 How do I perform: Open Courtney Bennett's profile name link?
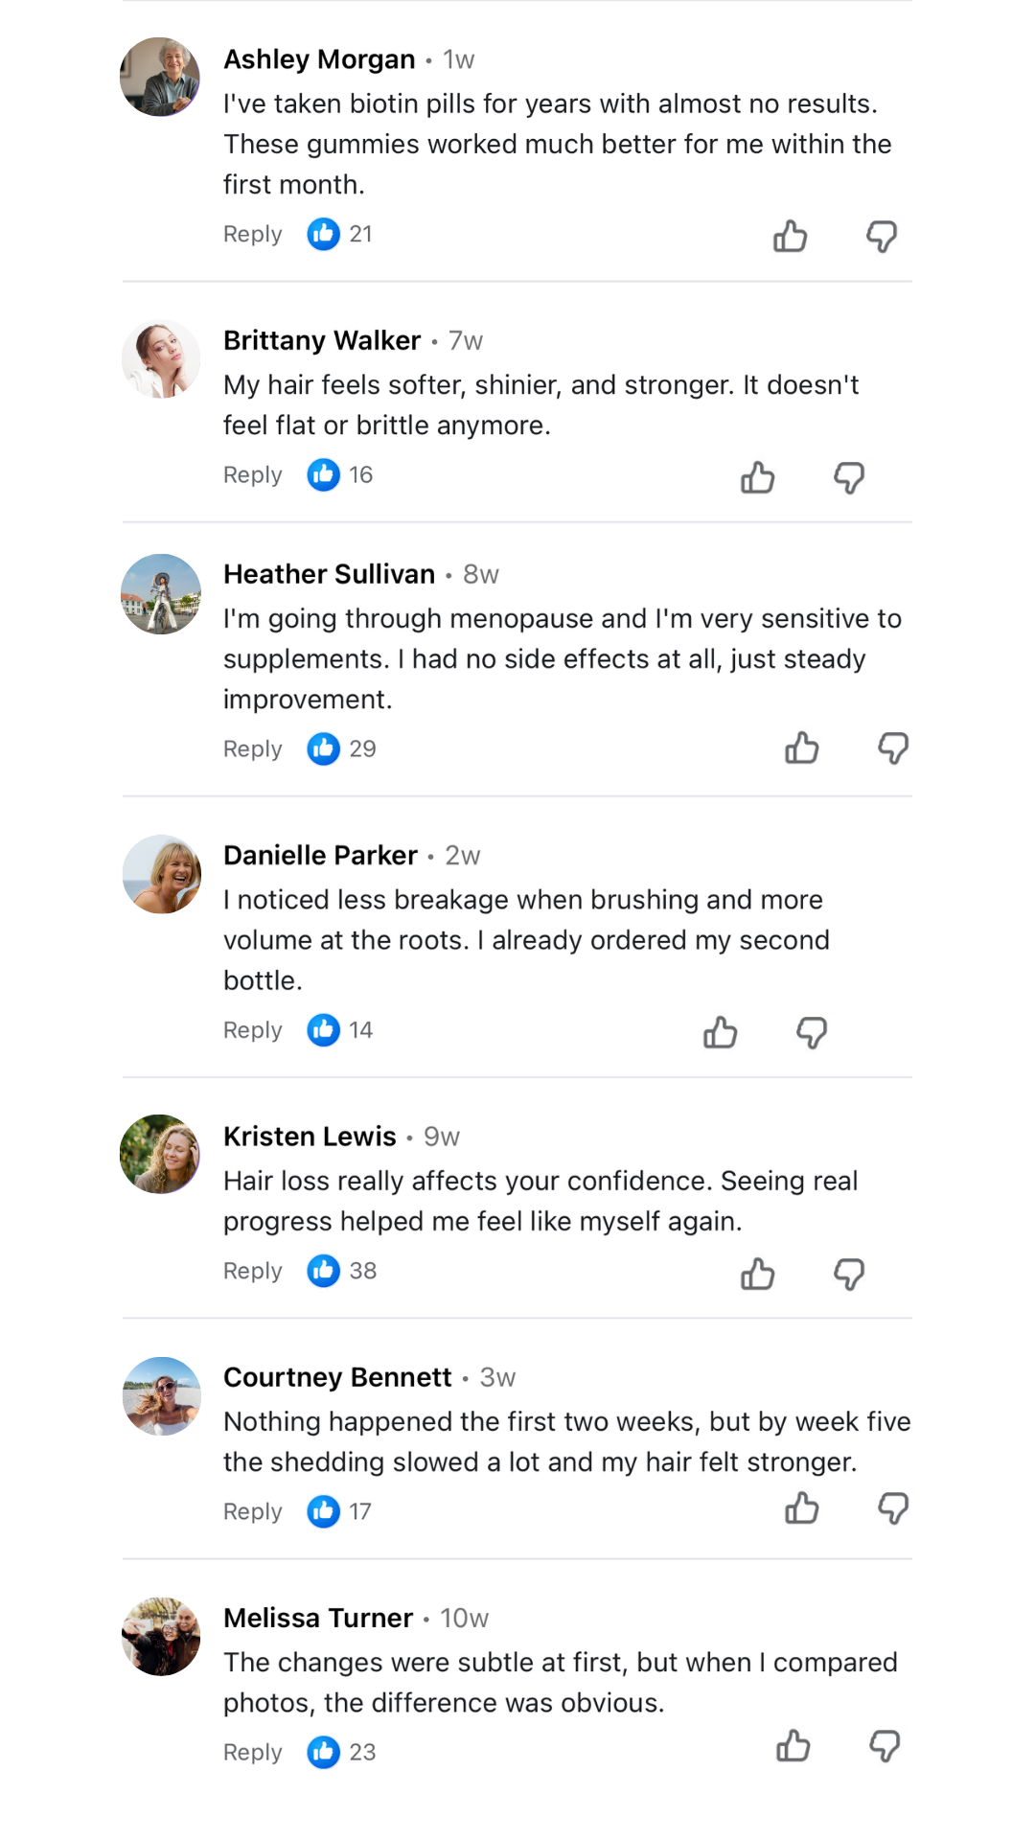coord(337,1377)
